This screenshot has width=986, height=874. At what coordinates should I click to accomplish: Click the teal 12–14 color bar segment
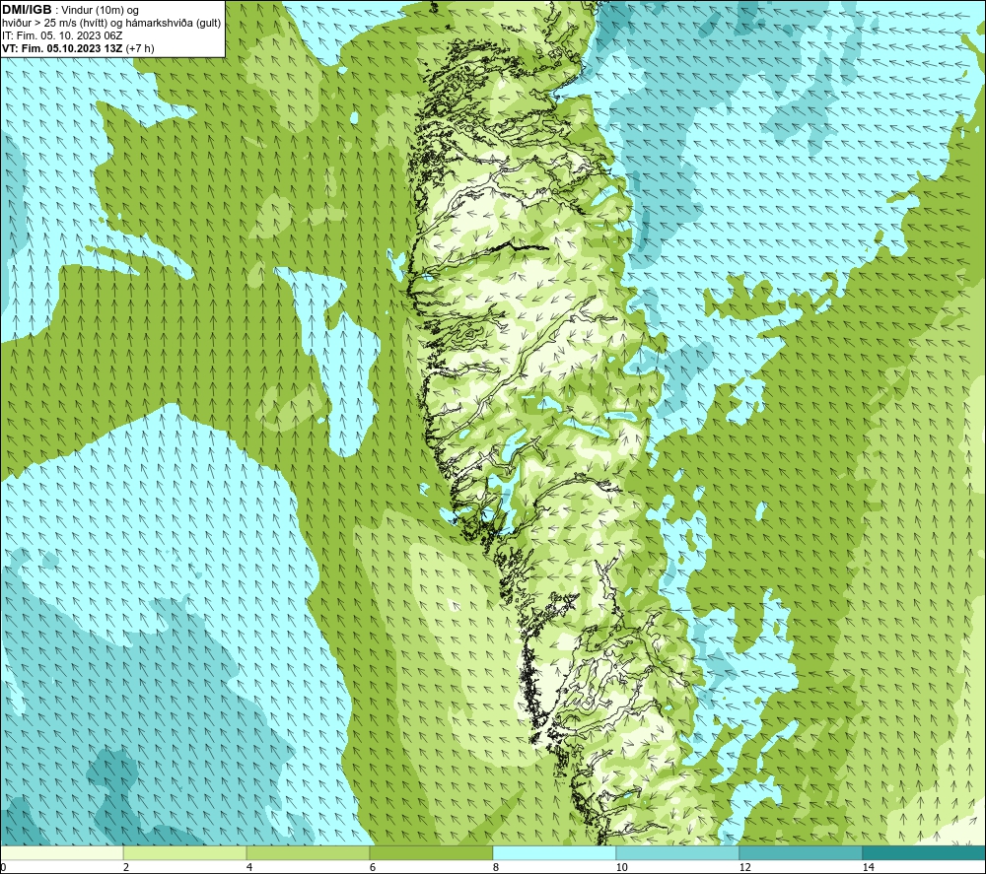click(801, 852)
